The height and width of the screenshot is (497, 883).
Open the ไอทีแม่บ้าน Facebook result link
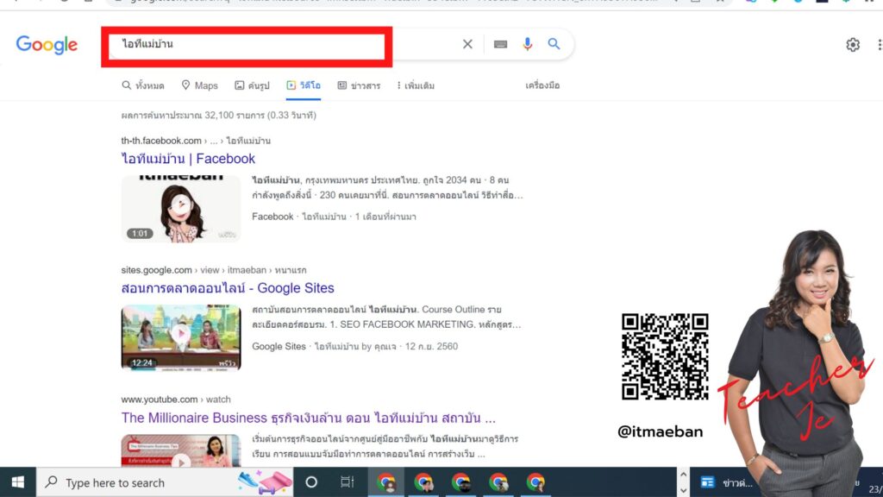click(186, 158)
